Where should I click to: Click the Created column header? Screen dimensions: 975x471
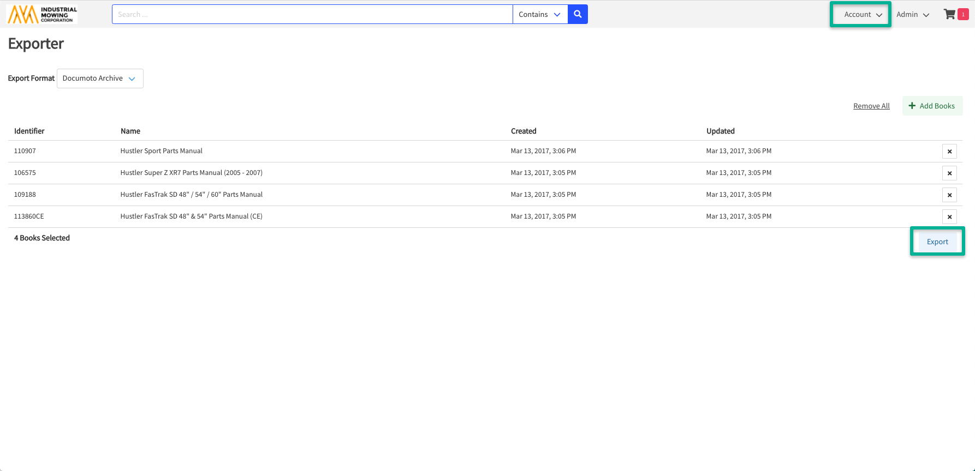[x=524, y=131]
